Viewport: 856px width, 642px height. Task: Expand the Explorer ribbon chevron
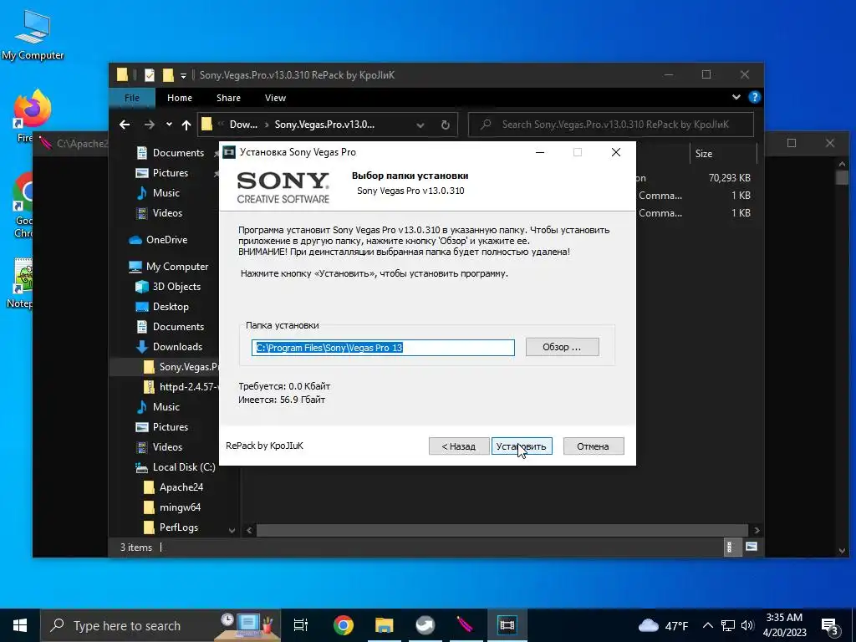coord(736,97)
